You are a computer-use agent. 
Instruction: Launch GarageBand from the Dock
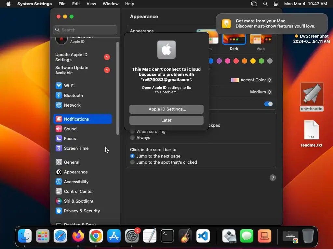tap(185, 236)
